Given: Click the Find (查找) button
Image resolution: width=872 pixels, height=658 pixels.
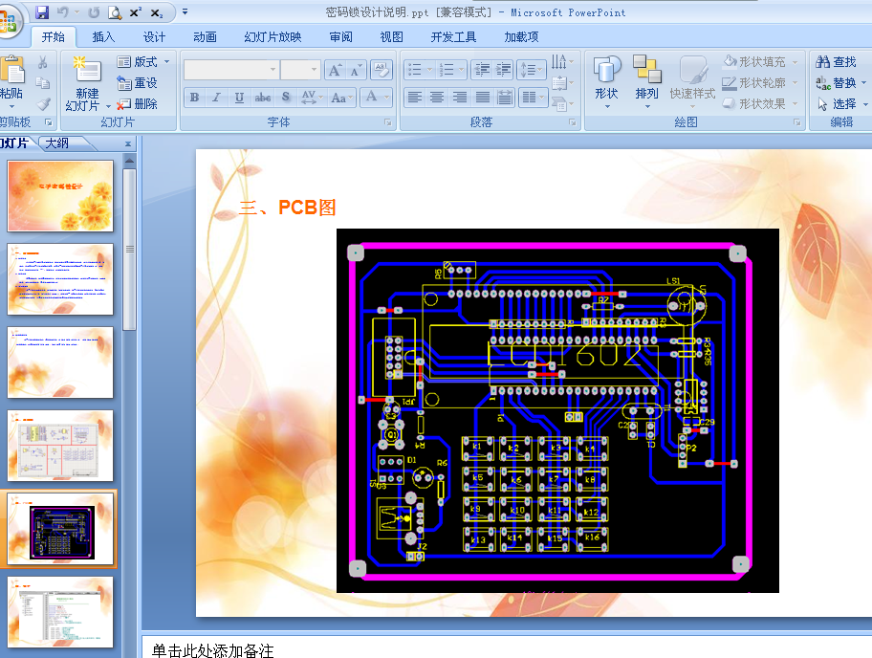Looking at the screenshot, I should (836, 62).
